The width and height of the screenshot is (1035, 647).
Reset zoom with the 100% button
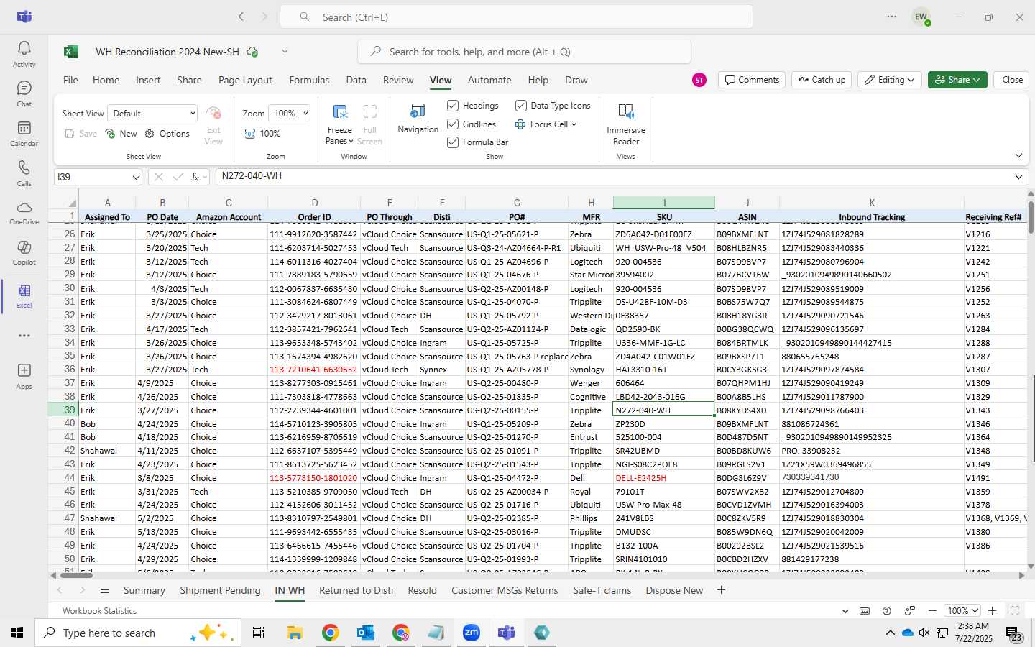[262, 134]
